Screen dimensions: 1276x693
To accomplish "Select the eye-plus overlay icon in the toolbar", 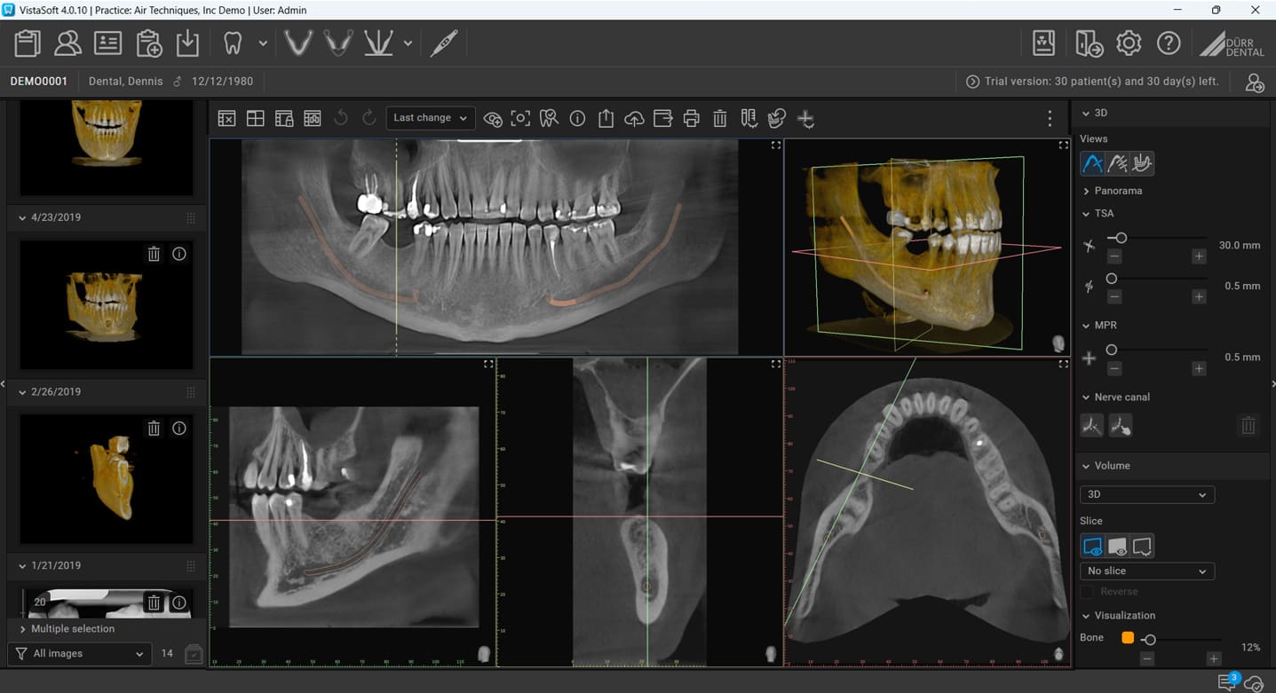I will point(493,118).
